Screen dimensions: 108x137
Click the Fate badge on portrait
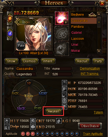[21, 45]
